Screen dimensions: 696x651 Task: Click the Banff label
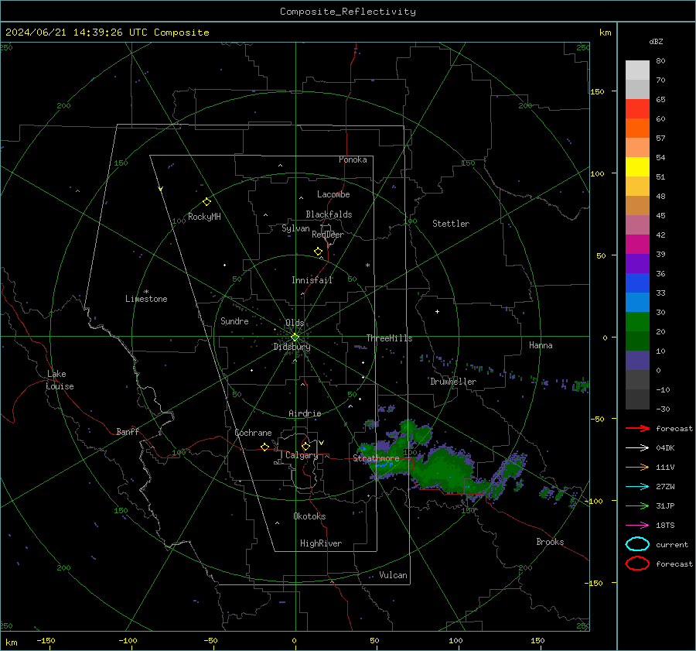(128, 431)
